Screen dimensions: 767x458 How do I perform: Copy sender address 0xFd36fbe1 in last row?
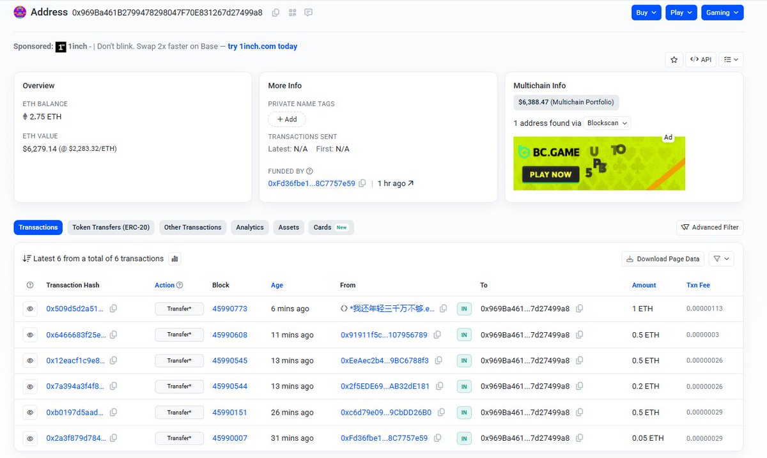pos(437,438)
